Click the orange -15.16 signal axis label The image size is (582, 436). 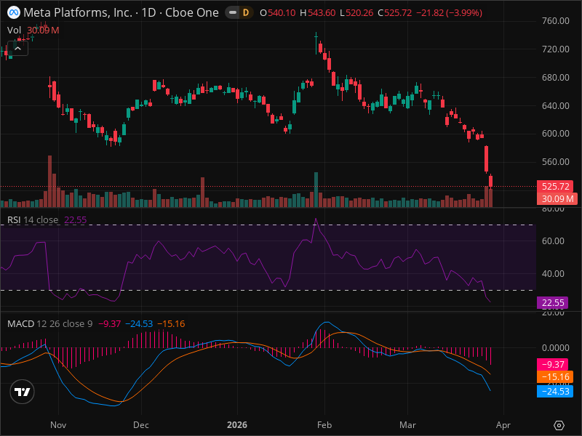tap(555, 377)
